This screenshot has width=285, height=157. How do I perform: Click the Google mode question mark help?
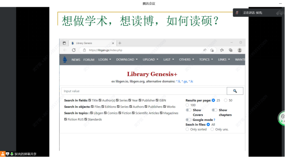(214, 120)
